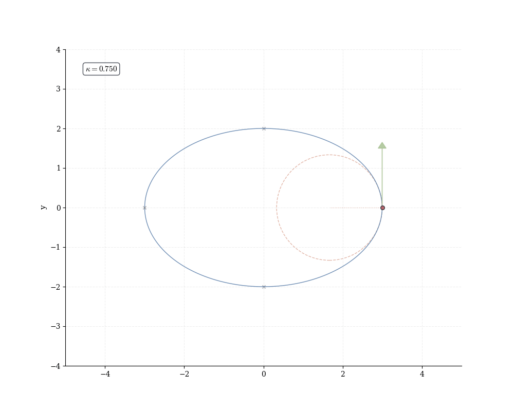Click y-axis tick label −3
Screen dimensions: 514x411
pyautogui.click(x=56, y=326)
